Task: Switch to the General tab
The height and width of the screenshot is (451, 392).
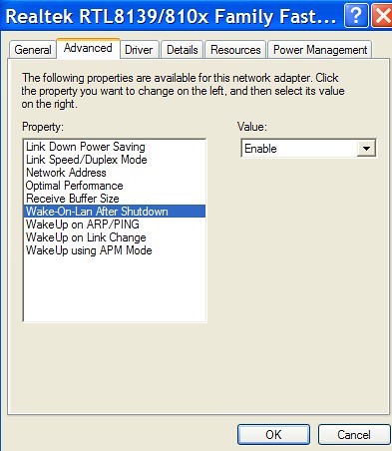Action: 33,50
